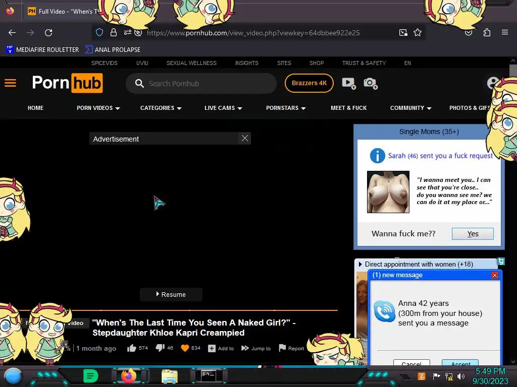Reload the page with the refresh icon

point(48,33)
